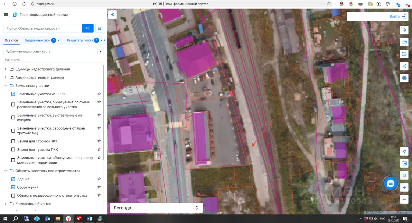Image resolution: width=412 pixels, height=223 pixels.
Task: Click the 'Найти слой' filter field
Action: 54,60
